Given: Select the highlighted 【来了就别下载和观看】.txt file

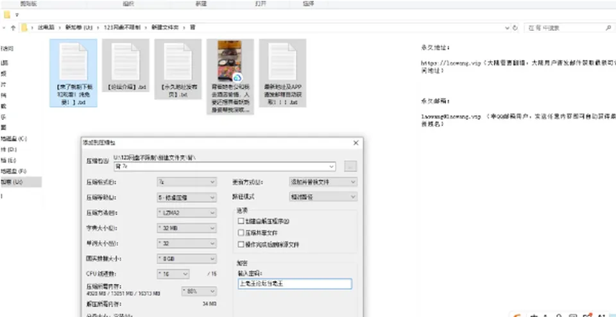Looking at the screenshot, I should point(73,73).
